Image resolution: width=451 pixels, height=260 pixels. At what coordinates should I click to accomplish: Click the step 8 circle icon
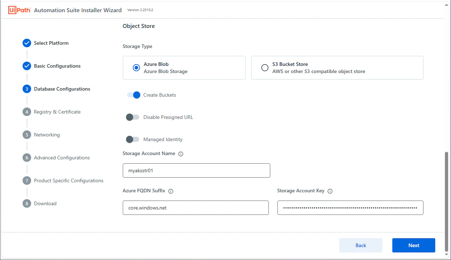click(27, 203)
